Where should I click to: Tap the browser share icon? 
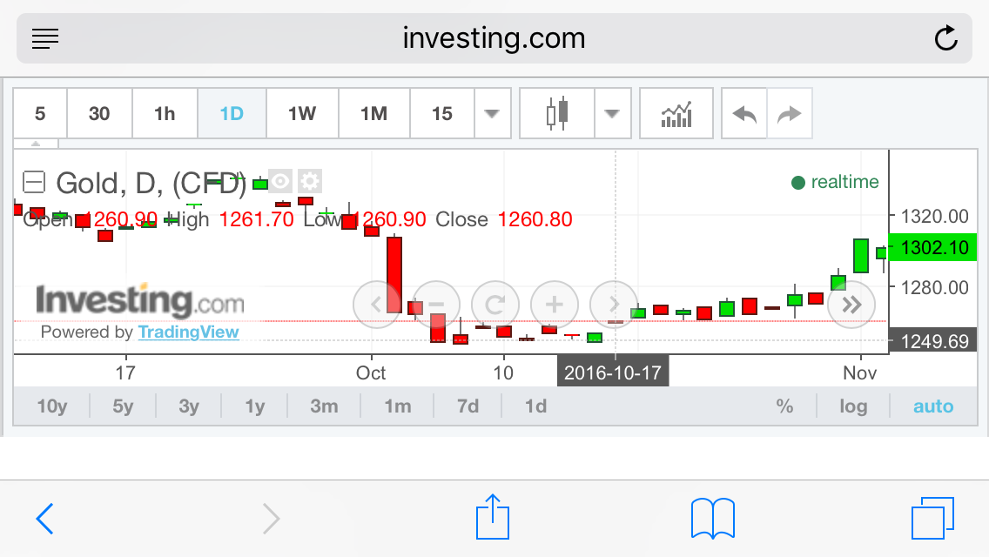tap(492, 519)
